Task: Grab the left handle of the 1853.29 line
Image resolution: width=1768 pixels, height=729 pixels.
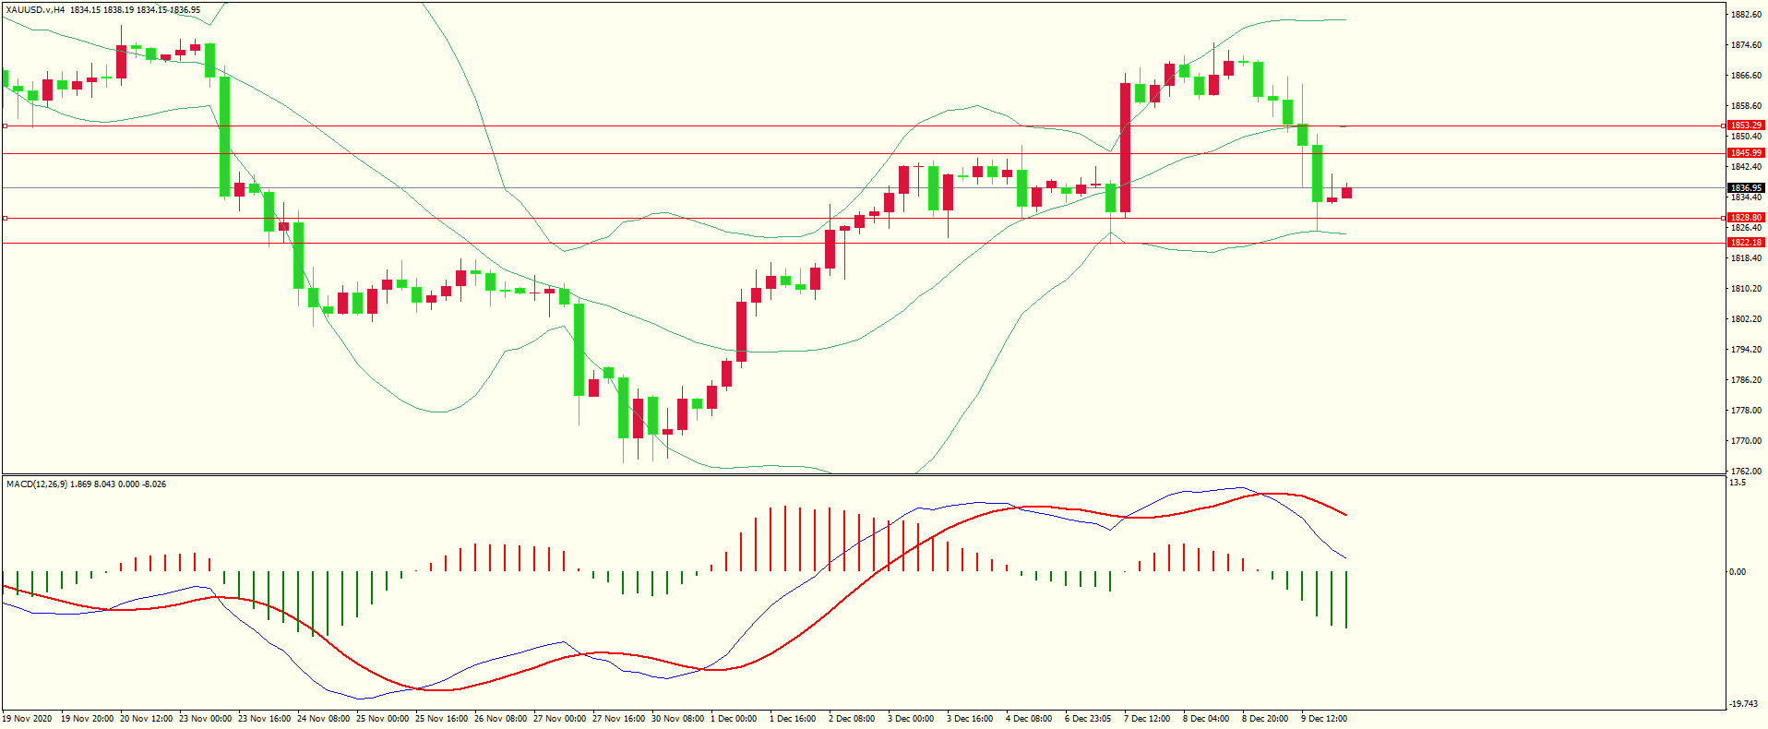Action: click(5, 125)
